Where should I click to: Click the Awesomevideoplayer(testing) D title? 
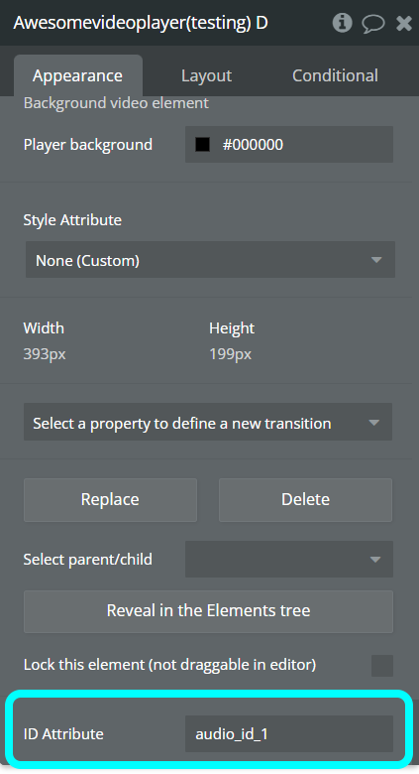click(141, 23)
